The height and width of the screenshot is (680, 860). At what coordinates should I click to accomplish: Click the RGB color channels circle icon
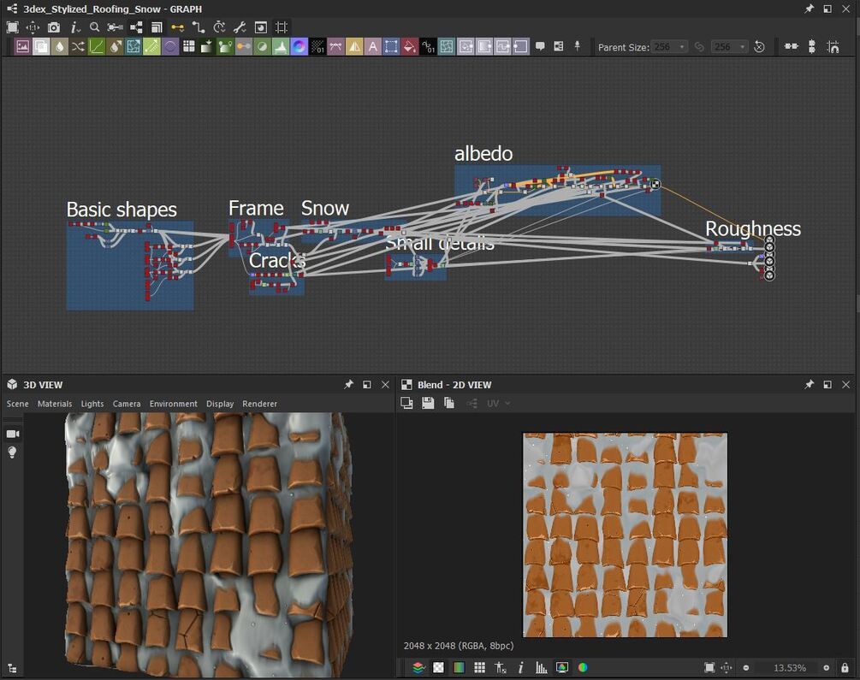(583, 667)
